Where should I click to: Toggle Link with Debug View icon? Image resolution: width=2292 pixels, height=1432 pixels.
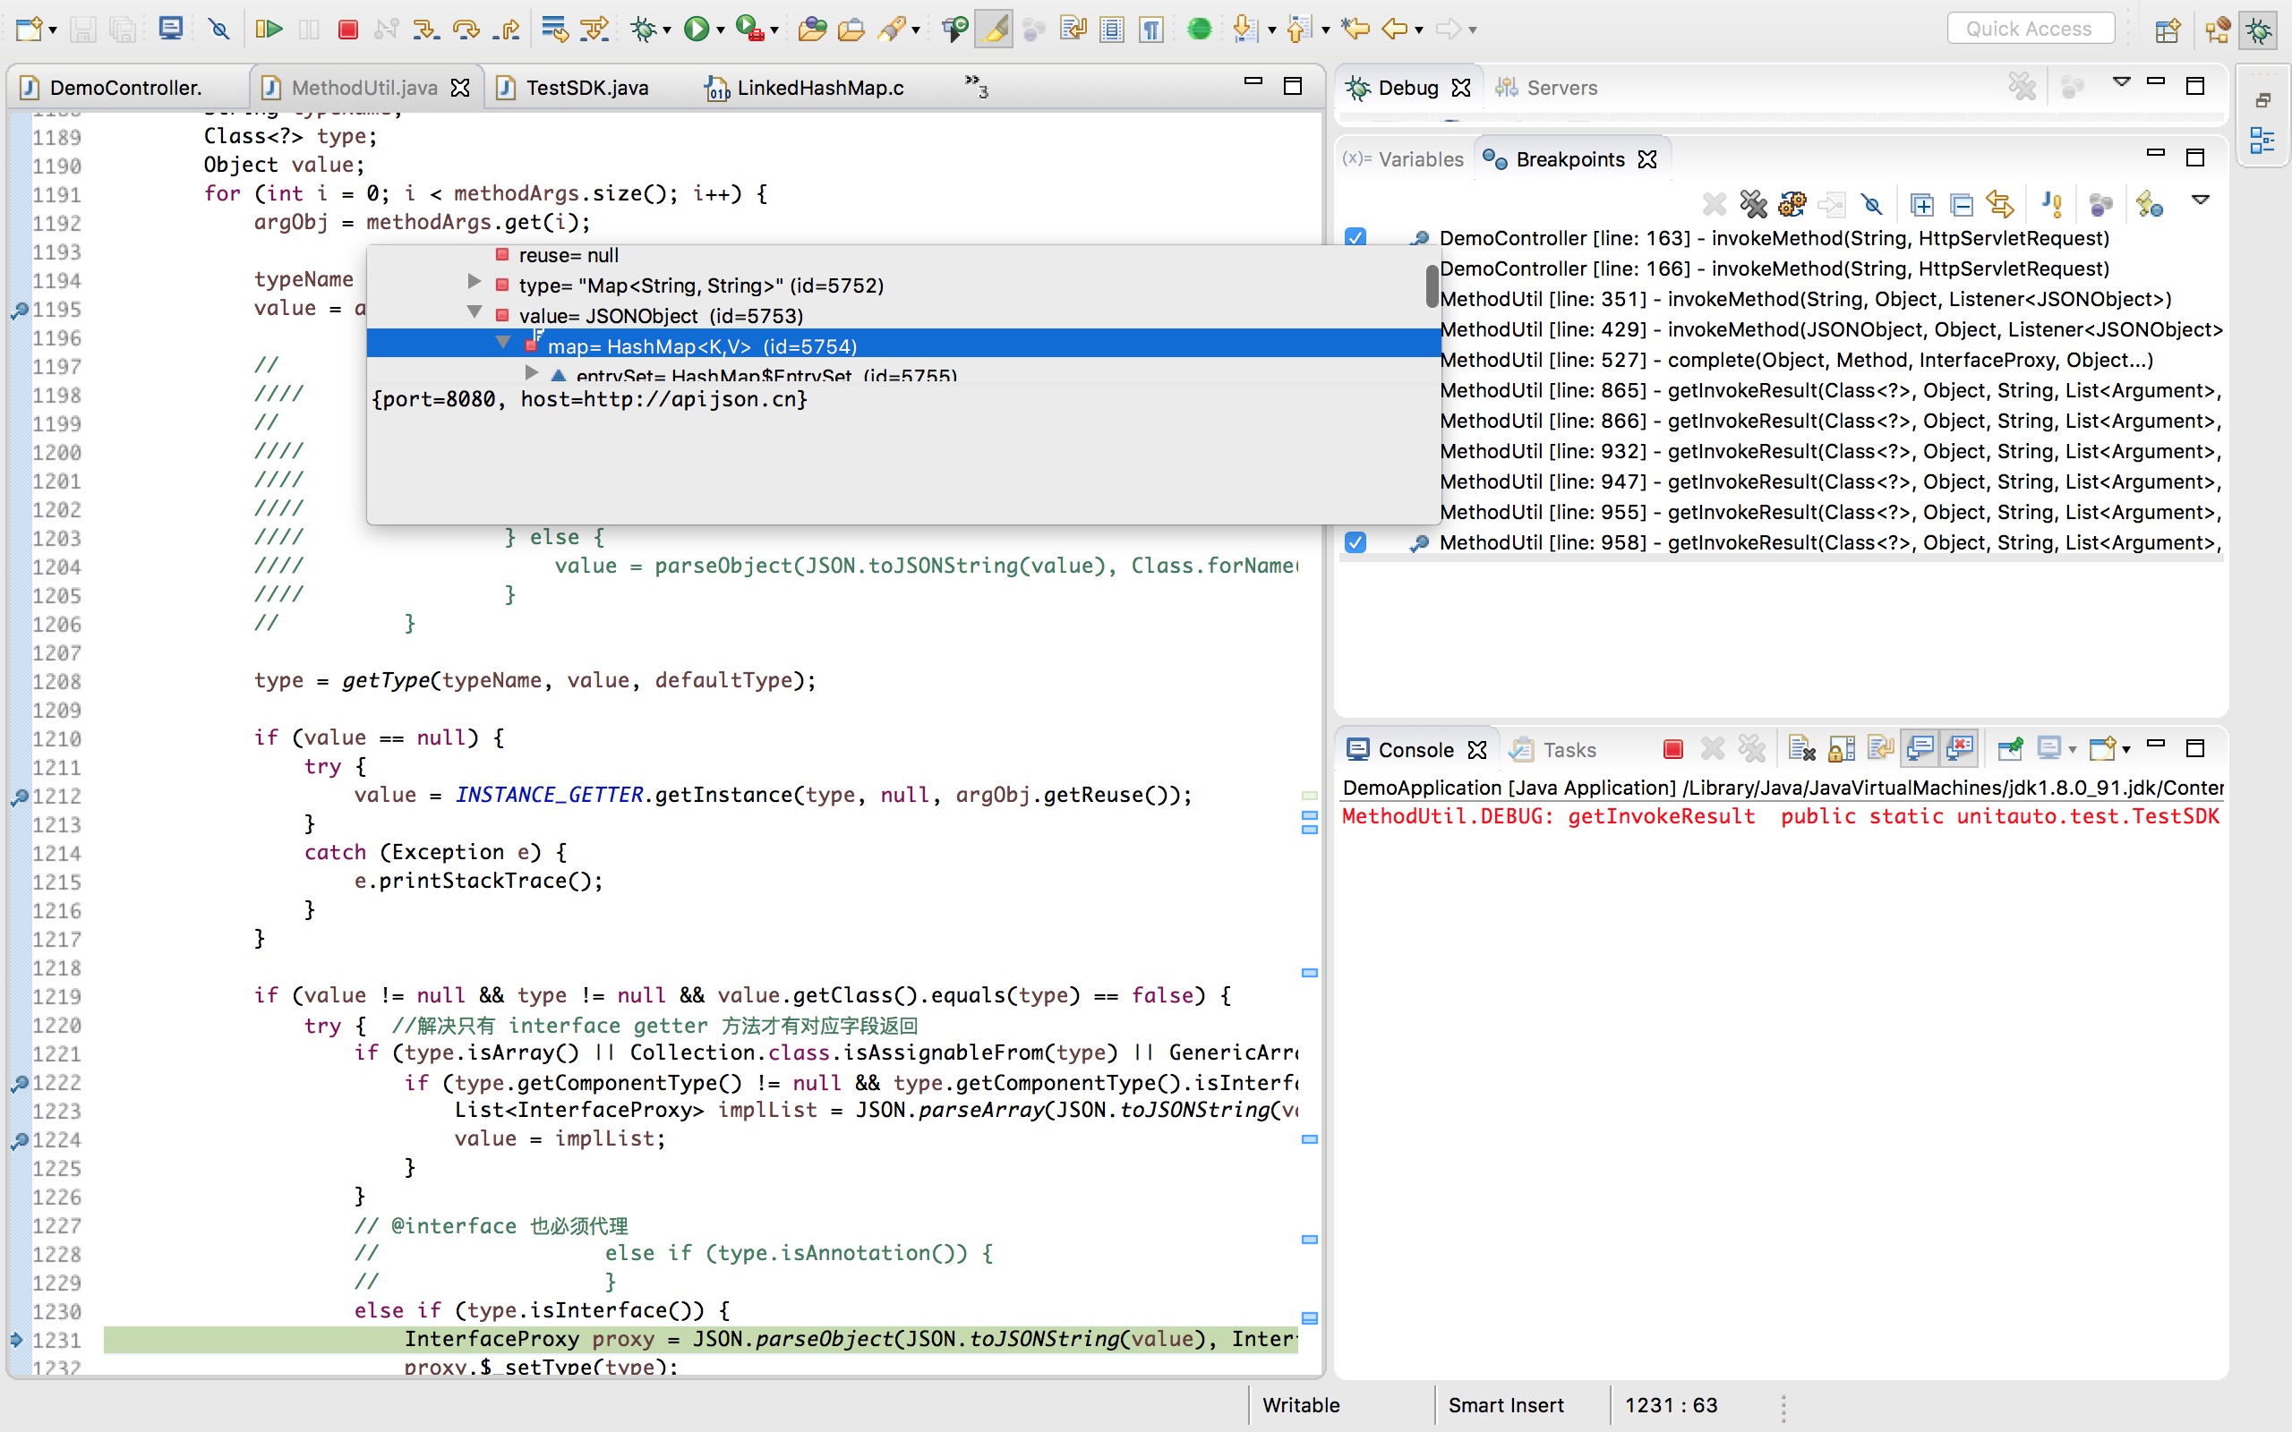(x=1999, y=204)
